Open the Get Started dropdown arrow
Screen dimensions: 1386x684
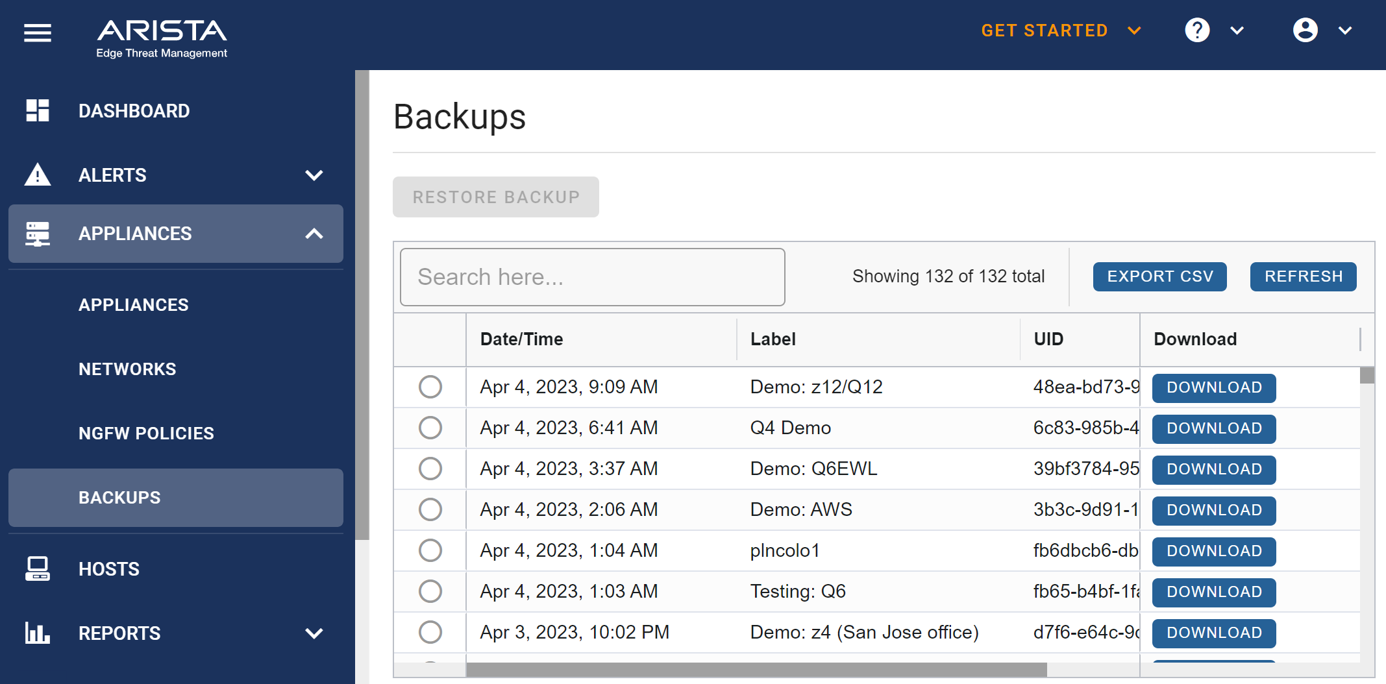(x=1135, y=31)
